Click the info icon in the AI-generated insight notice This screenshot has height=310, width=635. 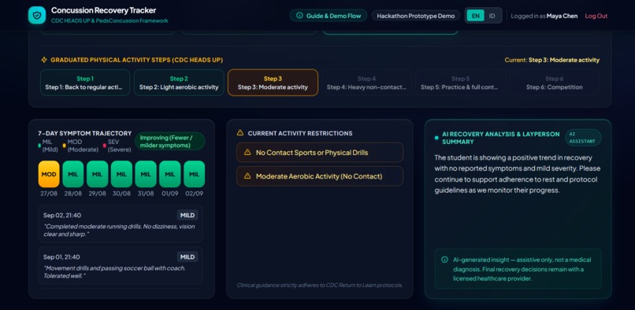tap(444, 260)
